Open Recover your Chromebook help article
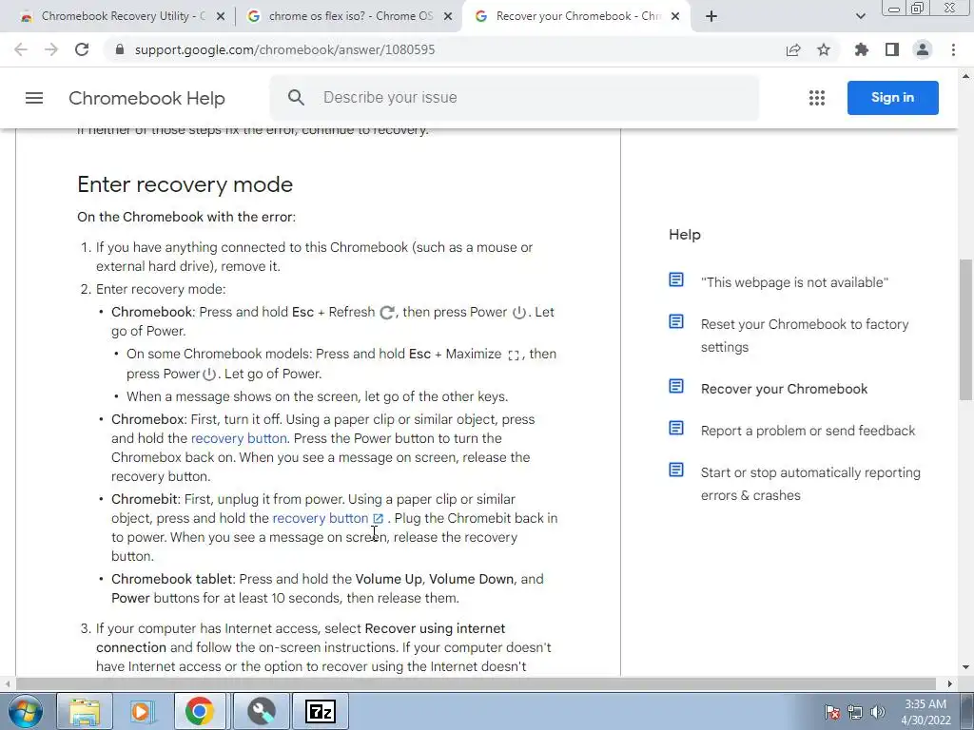This screenshot has height=730, width=974. (x=784, y=389)
